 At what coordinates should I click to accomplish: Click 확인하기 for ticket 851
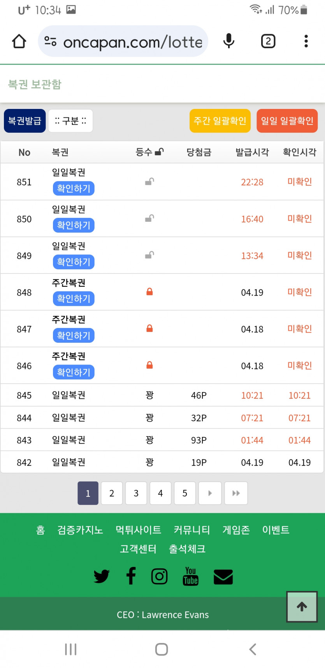74,189
